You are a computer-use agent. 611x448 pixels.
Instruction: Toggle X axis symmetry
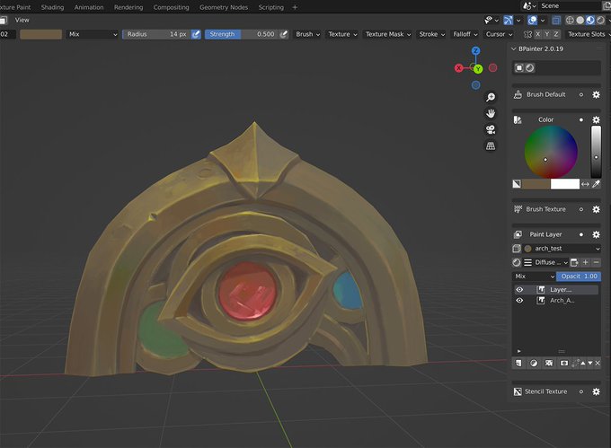pyautogui.click(x=537, y=34)
